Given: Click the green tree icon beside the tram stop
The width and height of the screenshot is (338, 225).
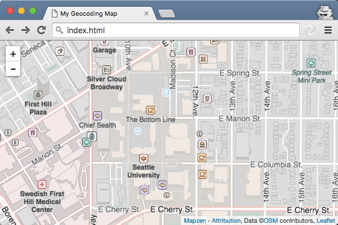Looking at the screenshot, I should click(87, 142).
